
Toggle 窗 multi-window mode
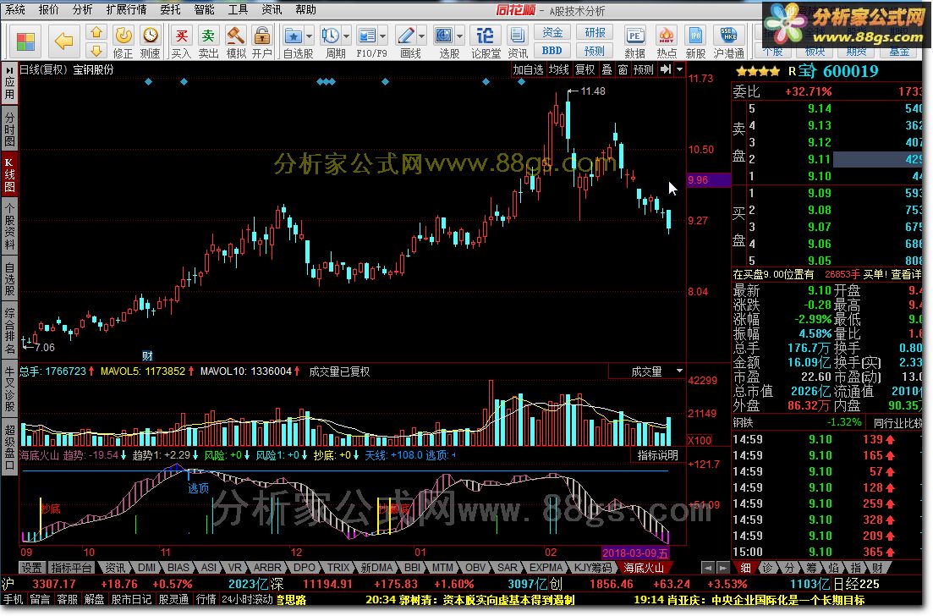623,69
